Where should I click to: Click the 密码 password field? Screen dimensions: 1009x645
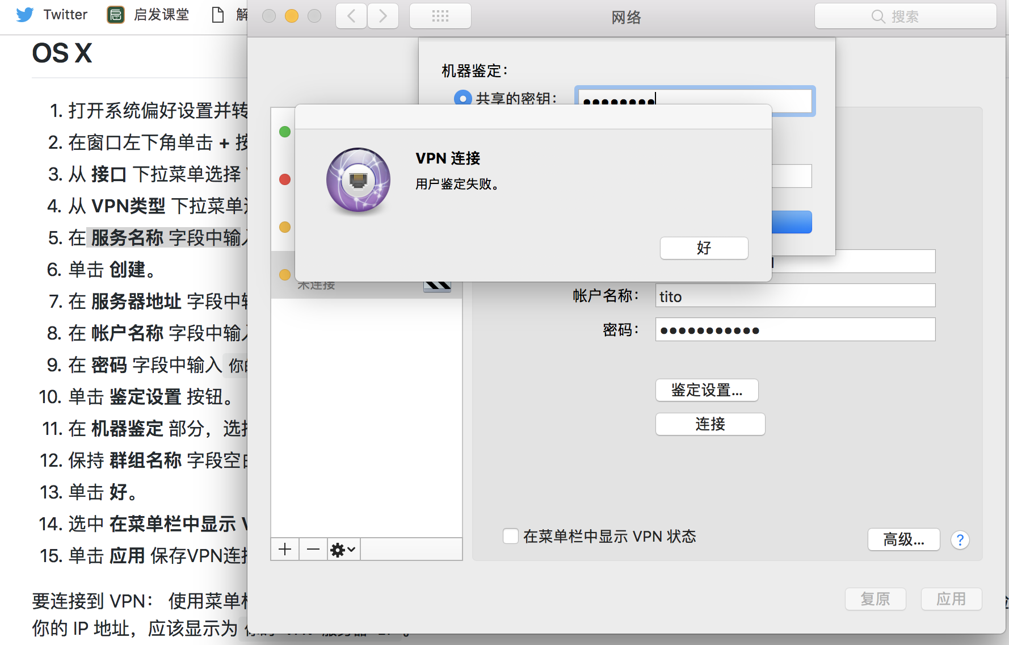(795, 330)
